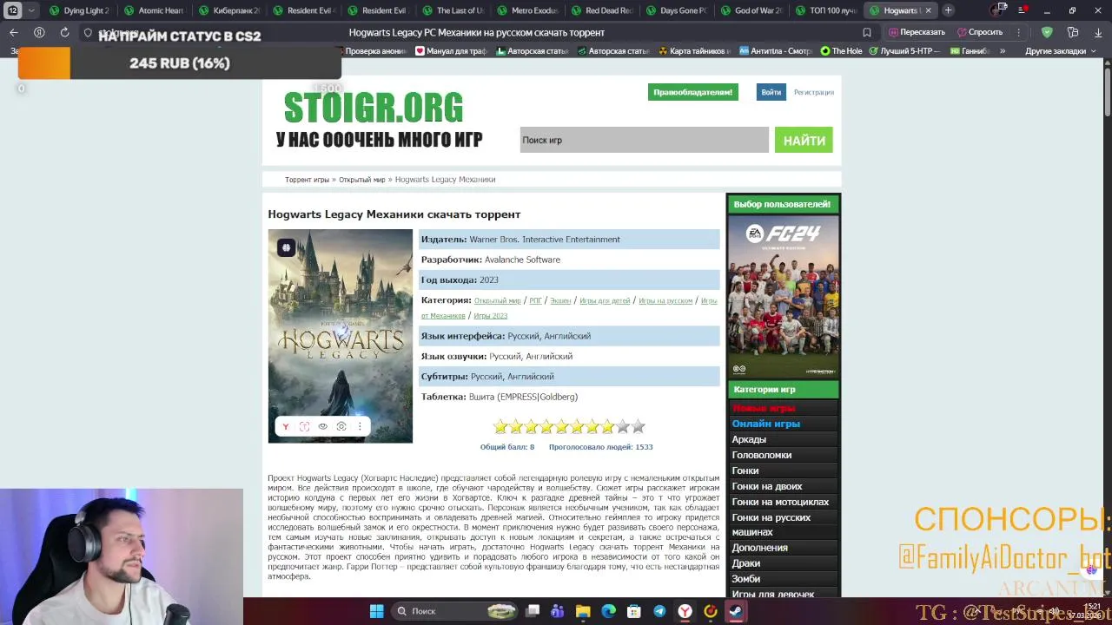Click the text recognition icon on the cover image
Viewport: 1112px width, 625px height.
click(x=304, y=426)
